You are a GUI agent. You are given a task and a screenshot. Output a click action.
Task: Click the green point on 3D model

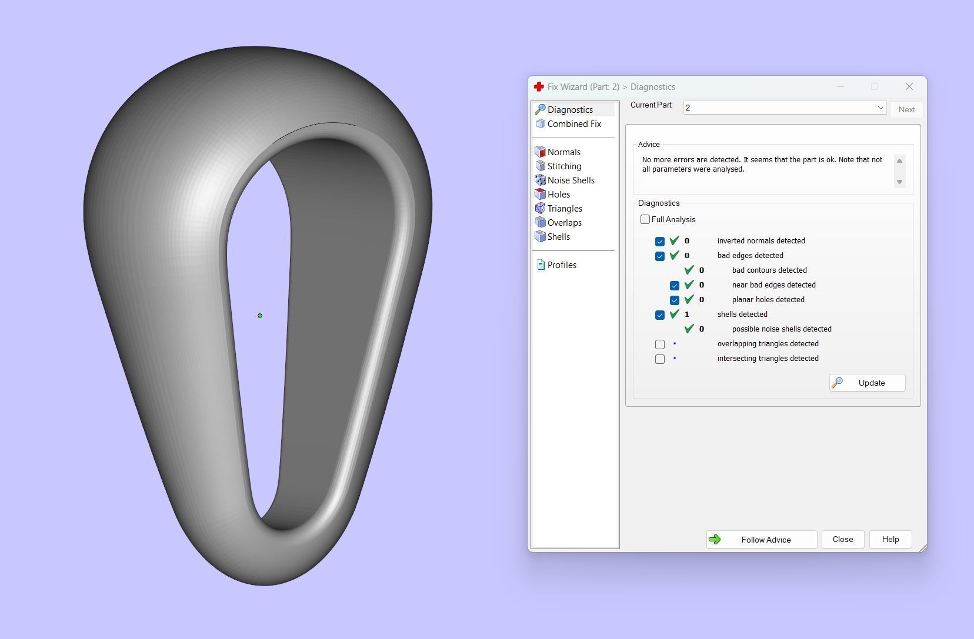(x=260, y=316)
